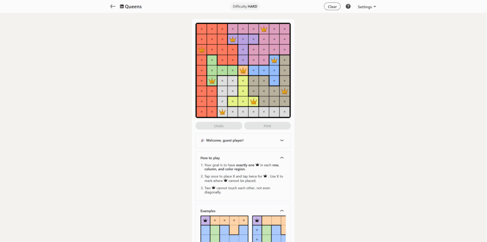Click the crown in the purple region
This screenshot has width=487, height=242.
(x=233, y=39)
